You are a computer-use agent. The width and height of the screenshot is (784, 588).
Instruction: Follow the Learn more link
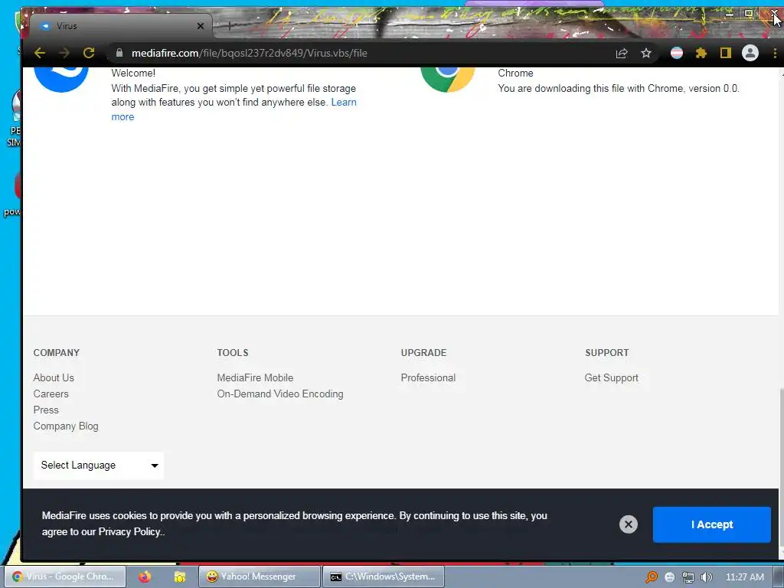tap(234, 109)
